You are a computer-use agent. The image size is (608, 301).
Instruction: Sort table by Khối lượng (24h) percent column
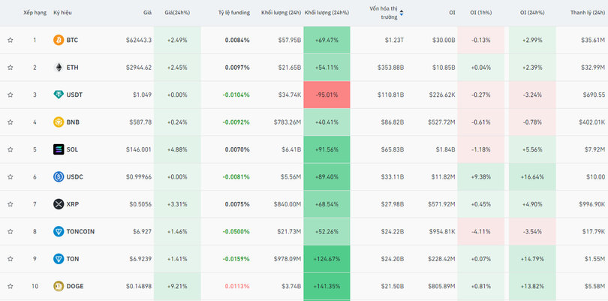tap(327, 13)
